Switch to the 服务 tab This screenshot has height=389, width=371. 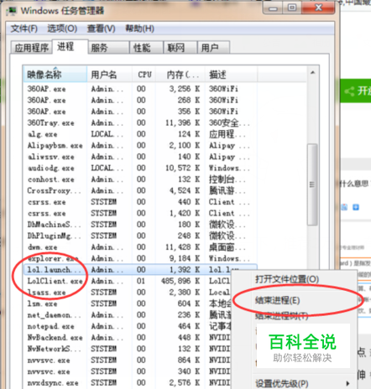(x=109, y=48)
